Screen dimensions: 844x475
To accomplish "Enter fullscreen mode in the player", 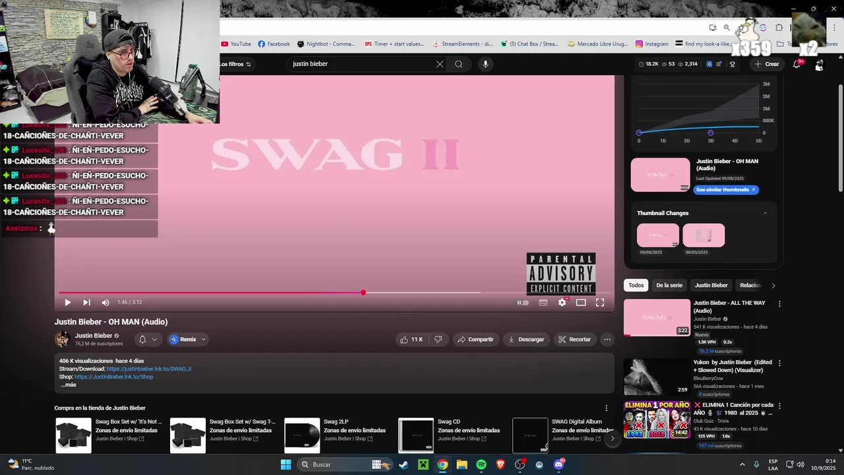I will coord(600,303).
